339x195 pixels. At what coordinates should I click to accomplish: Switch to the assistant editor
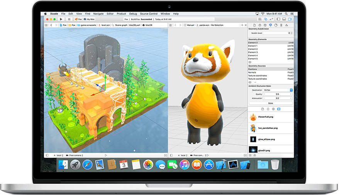pyautogui.click(x=266, y=19)
